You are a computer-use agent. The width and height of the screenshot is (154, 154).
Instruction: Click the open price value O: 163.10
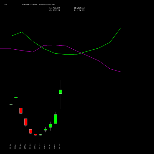coord(55,10)
